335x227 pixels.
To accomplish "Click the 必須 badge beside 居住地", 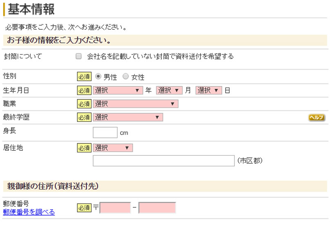I will point(84,148).
